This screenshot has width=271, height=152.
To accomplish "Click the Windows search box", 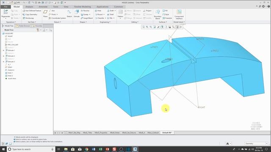I will click(31, 149).
